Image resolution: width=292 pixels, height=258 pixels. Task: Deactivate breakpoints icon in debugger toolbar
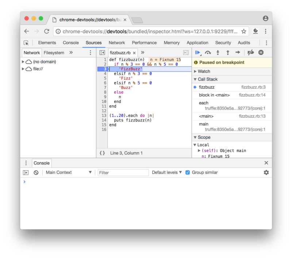pos(250,53)
